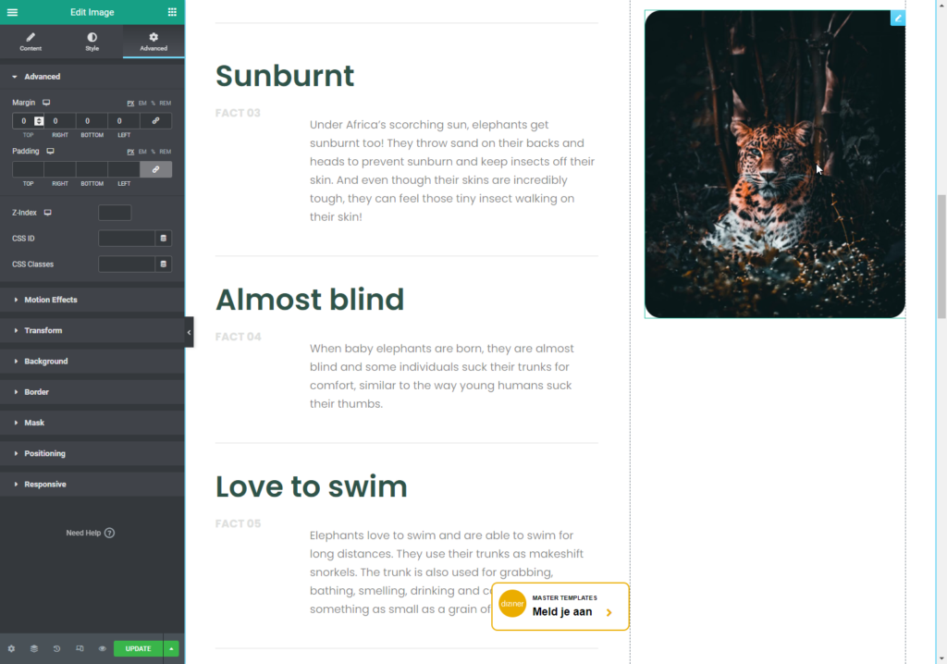947x664 pixels.
Task: Open page Settings gear in footer
Action: tap(11, 648)
